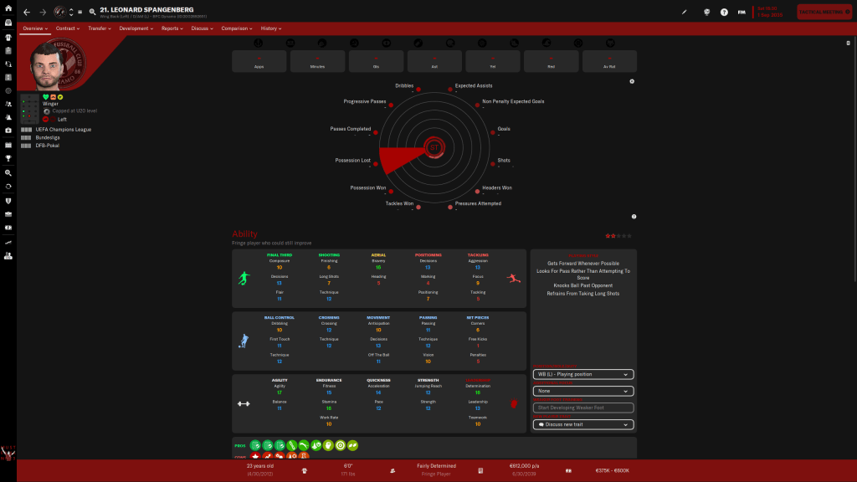Click the Apps stat tile
The height and width of the screenshot is (482, 857).
click(x=259, y=61)
